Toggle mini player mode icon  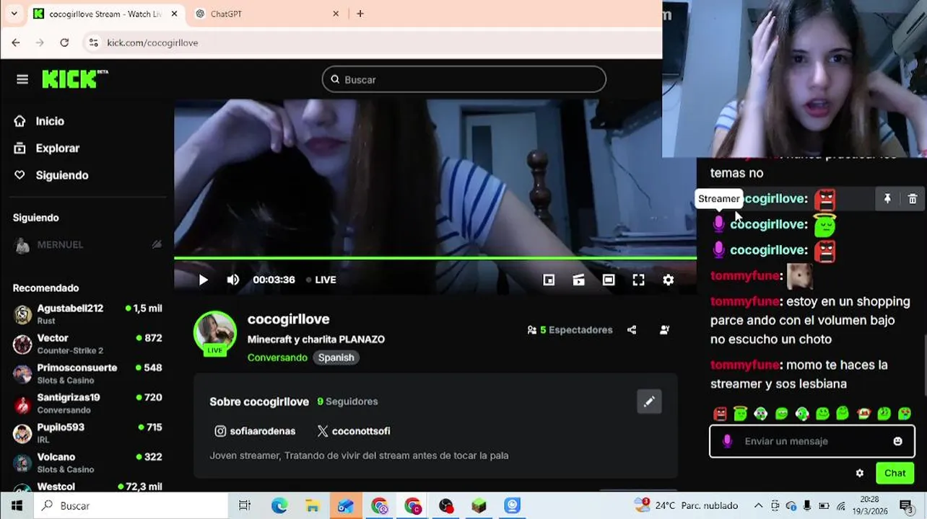(549, 280)
